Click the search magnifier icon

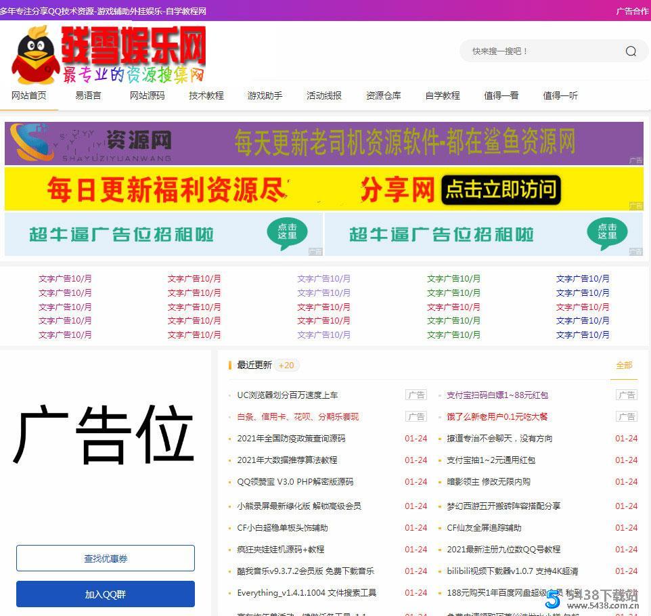pos(630,51)
